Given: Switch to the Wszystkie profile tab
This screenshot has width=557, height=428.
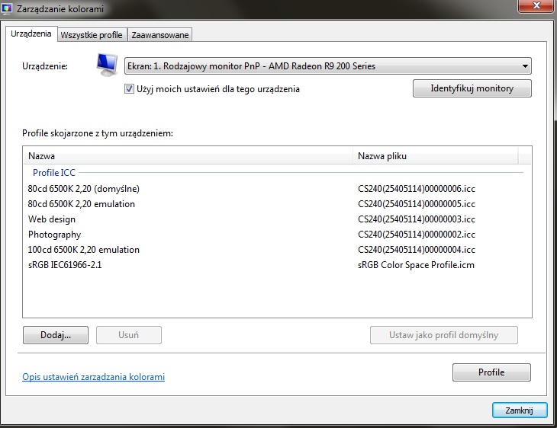Looking at the screenshot, I should click(x=92, y=35).
